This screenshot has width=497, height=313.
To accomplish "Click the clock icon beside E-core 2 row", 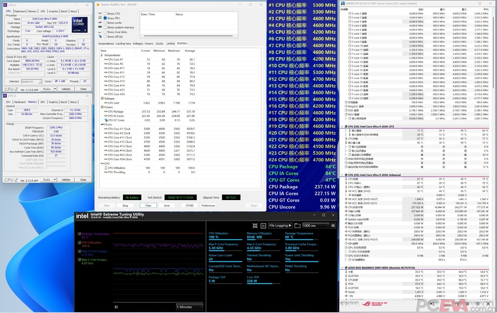I will point(349,14).
